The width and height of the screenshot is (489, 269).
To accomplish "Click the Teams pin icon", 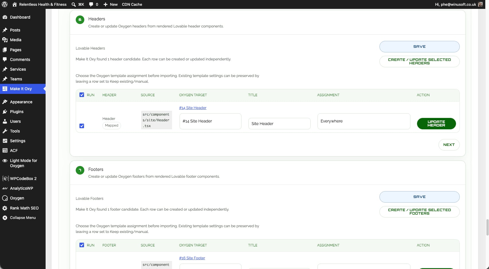I will coord(5,79).
